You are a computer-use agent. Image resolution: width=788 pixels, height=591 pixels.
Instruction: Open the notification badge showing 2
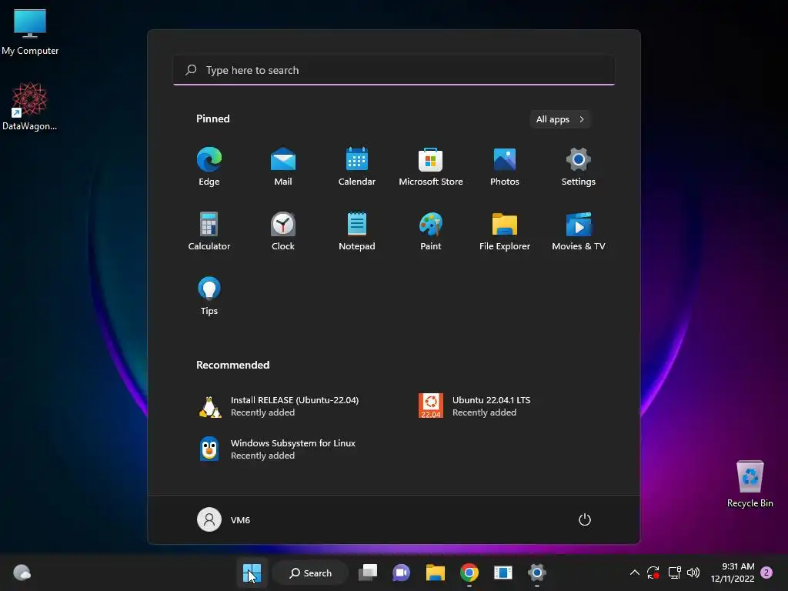[x=766, y=573]
